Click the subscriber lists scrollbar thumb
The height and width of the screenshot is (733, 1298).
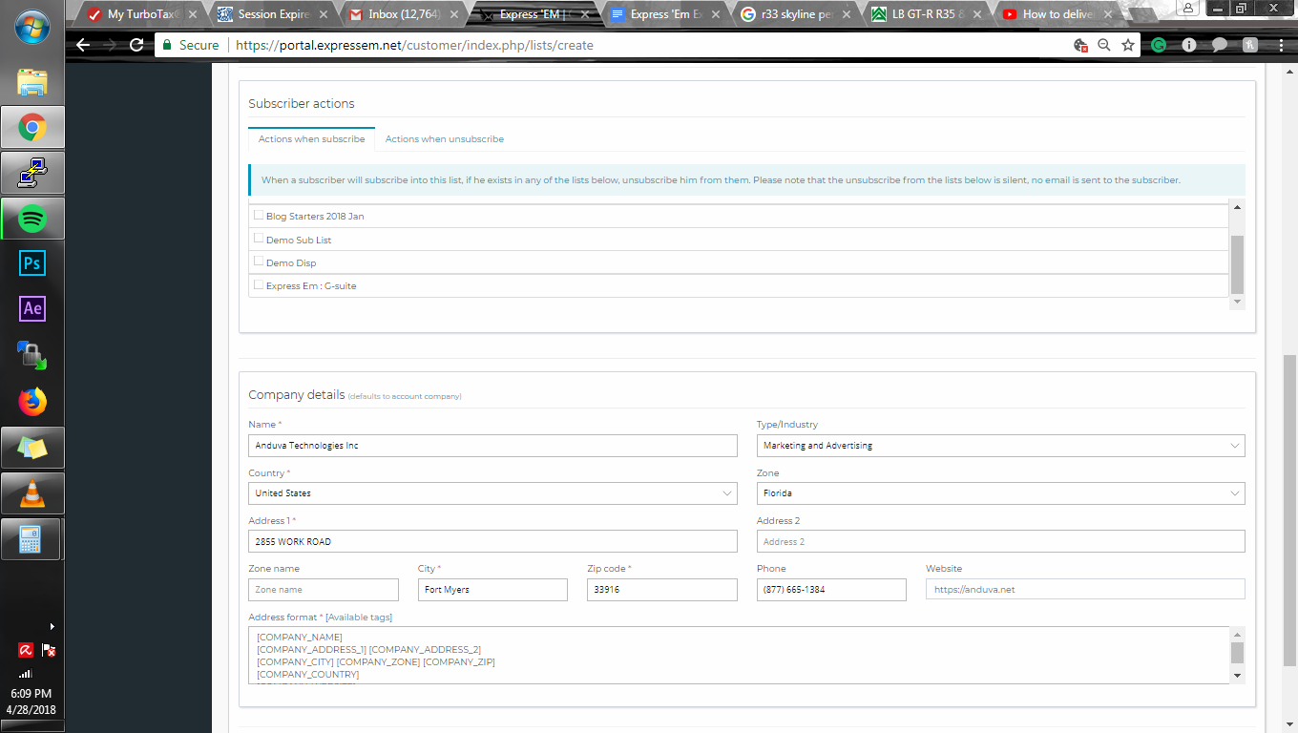(x=1237, y=264)
